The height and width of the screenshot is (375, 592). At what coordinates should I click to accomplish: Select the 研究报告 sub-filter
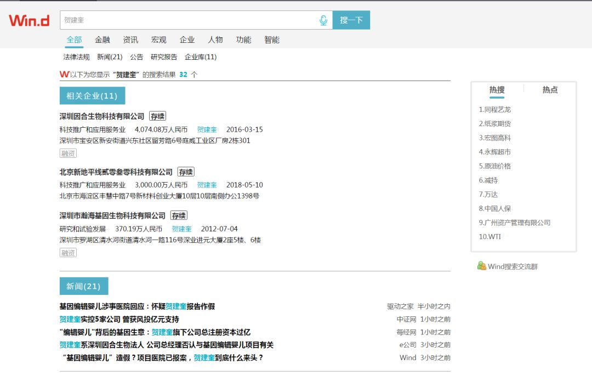click(164, 57)
